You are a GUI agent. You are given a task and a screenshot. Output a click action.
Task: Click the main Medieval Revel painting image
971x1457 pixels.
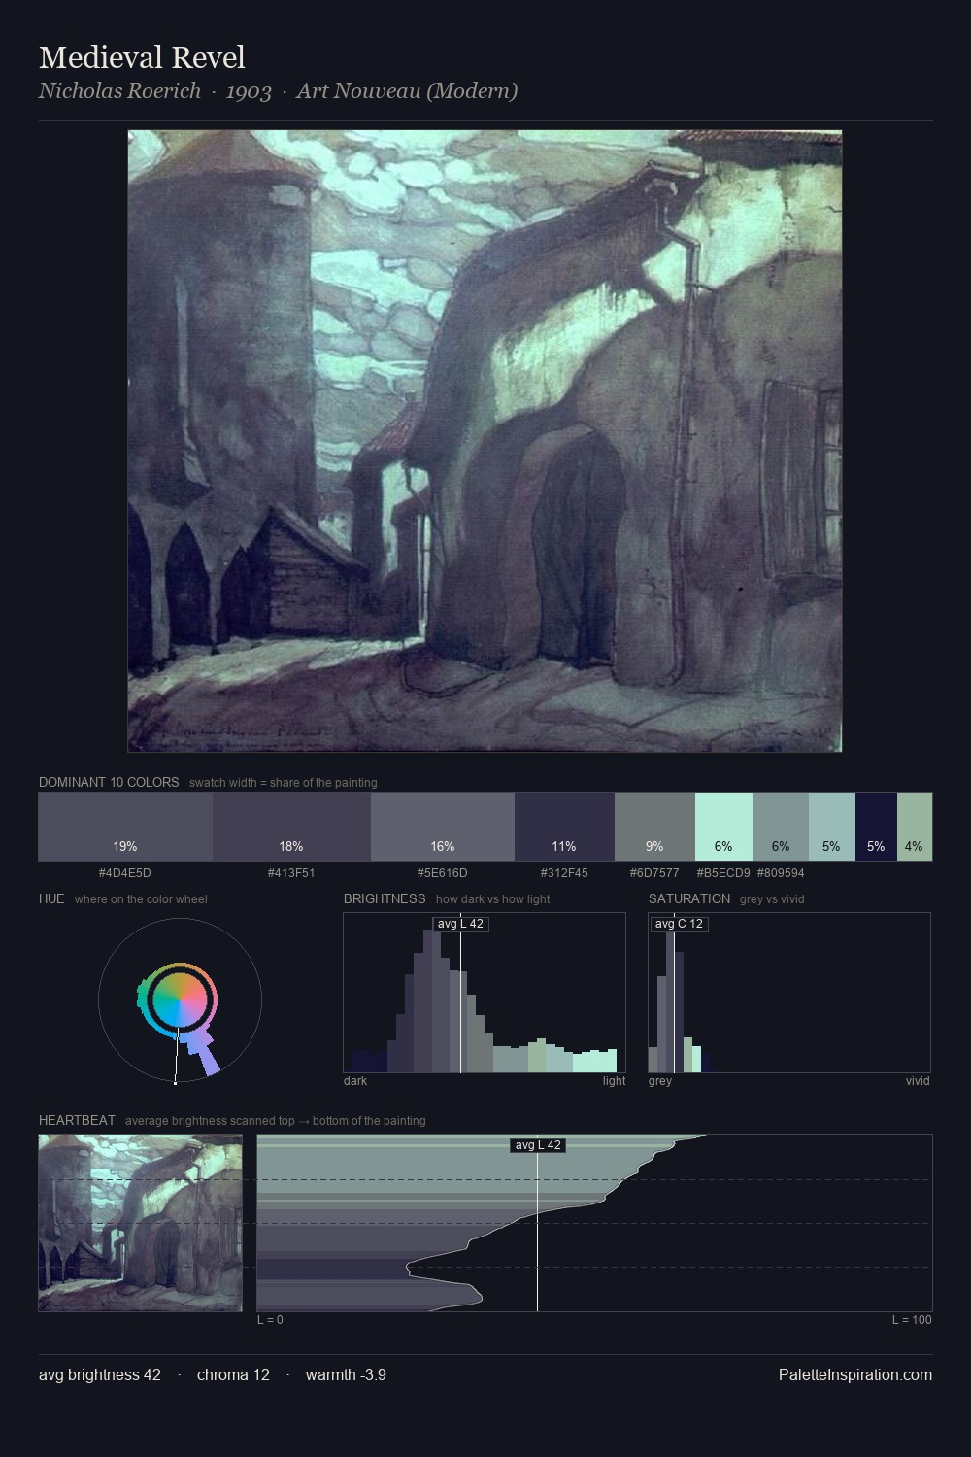tap(485, 441)
